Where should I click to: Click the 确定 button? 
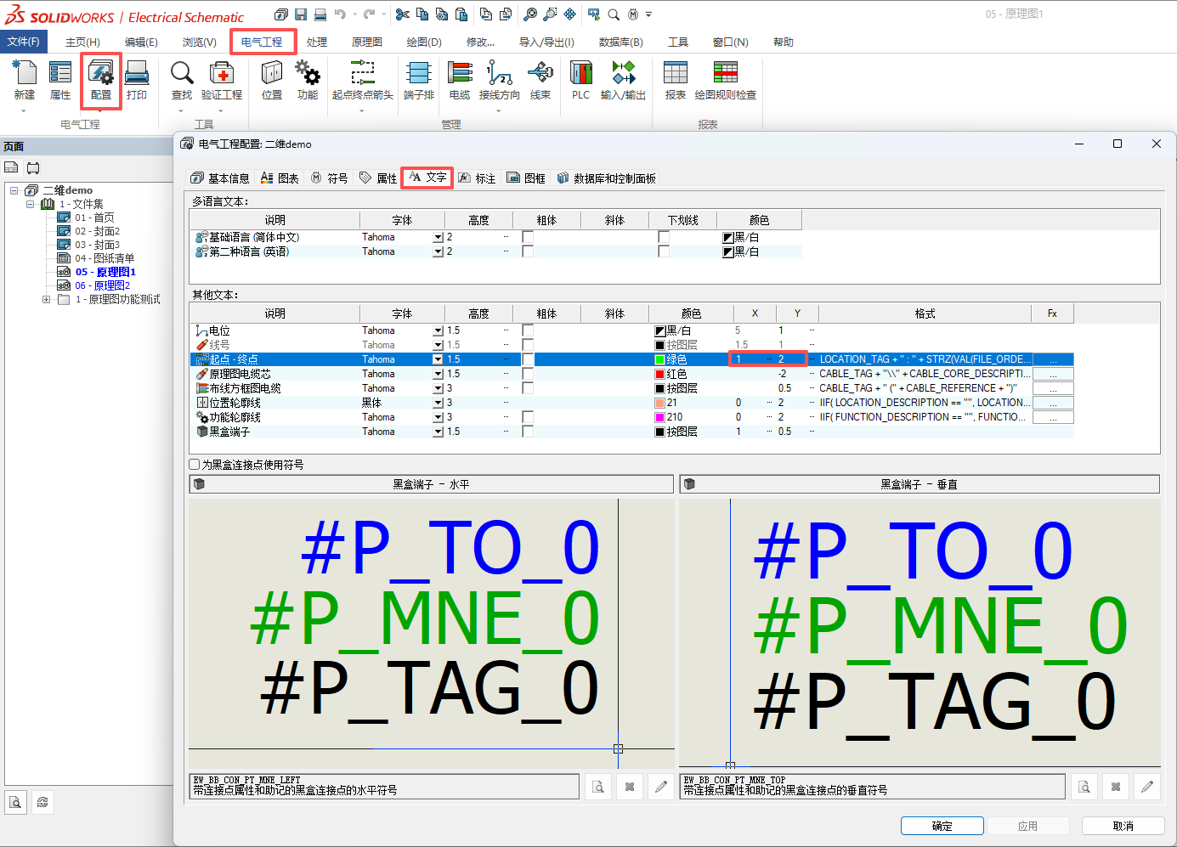(x=942, y=826)
